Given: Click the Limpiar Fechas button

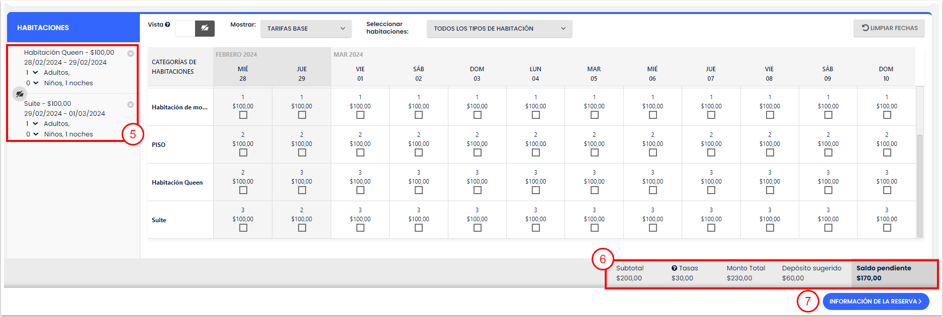Looking at the screenshot, I should pyautogui.click(x=890, y=28).
